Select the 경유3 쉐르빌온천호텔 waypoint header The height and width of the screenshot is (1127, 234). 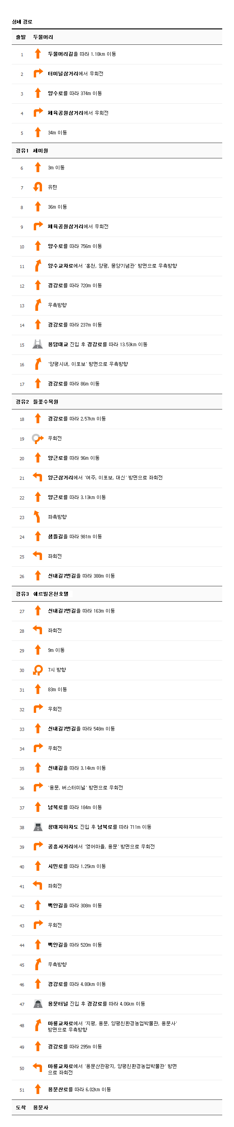click(x=117, y=594)
